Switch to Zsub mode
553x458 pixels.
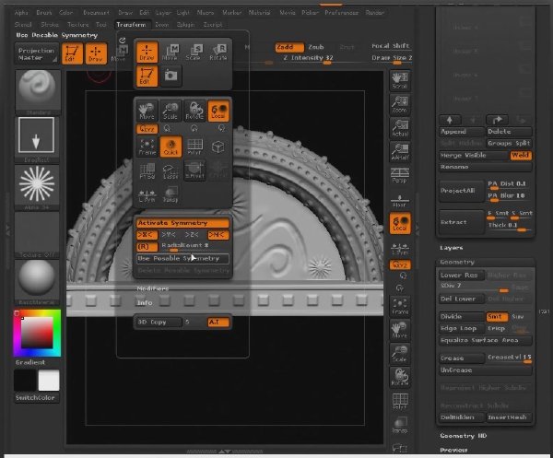coord(316,47)
